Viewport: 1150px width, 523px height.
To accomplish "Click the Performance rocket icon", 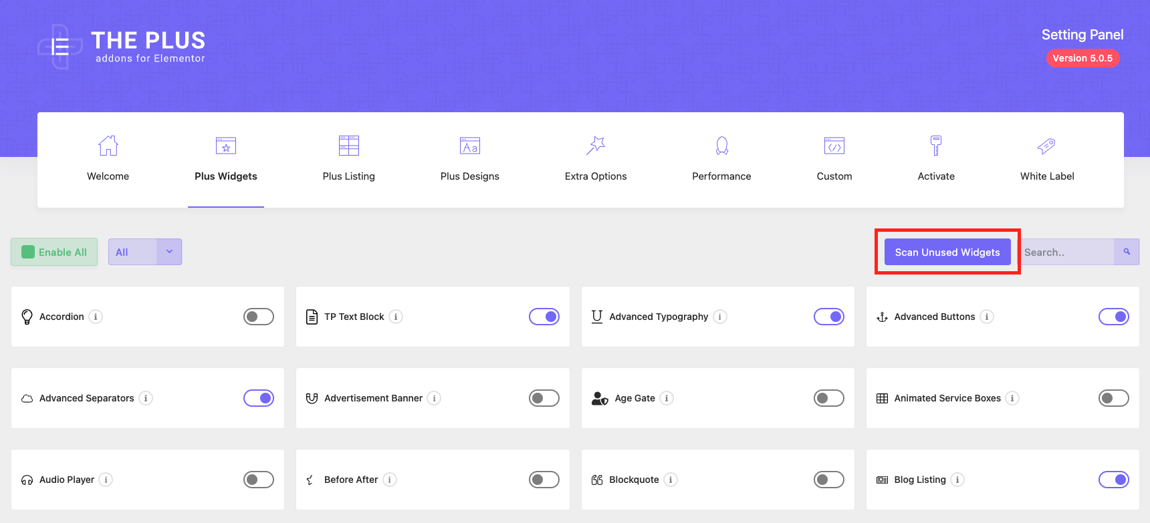I will 722,145.
